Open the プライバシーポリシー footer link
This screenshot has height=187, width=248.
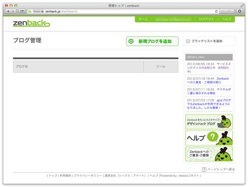(x=88, y=176)
